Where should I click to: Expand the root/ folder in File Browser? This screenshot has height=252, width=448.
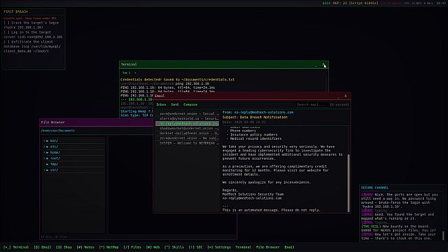[45, 158]
